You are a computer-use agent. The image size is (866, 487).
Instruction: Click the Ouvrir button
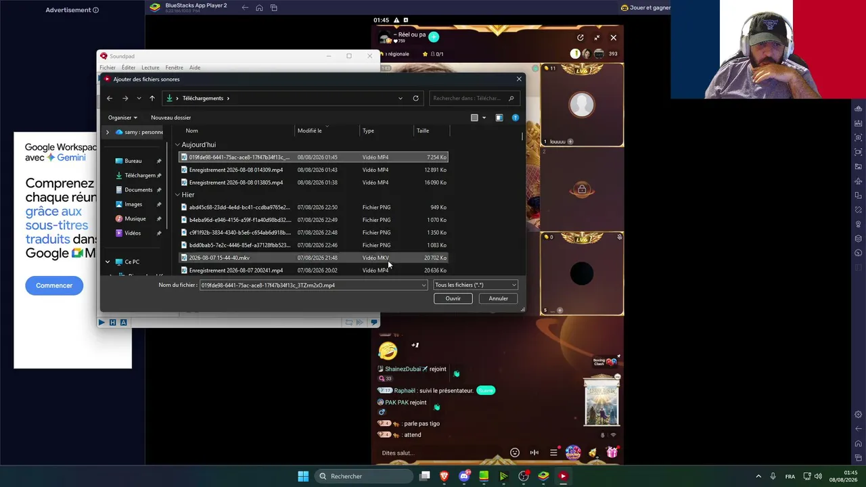(453, 298)
